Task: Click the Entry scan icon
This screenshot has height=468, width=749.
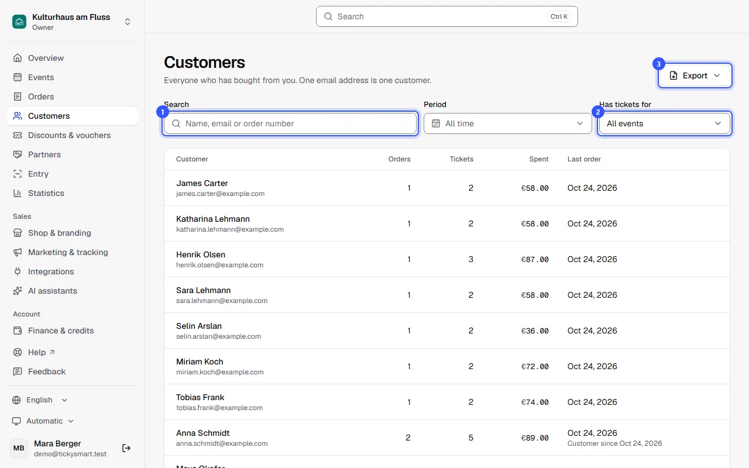Action: point(18,174)
